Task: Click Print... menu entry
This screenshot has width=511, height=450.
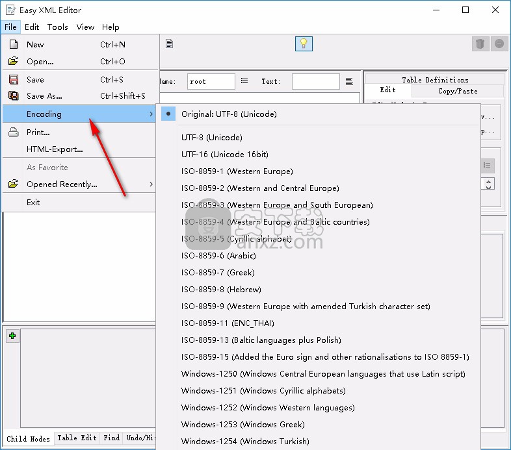Action: (x=79, y=132)
